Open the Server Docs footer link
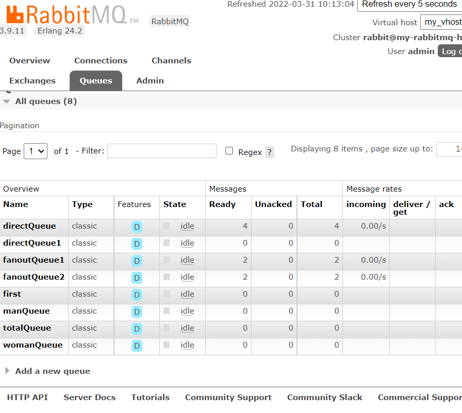Screen dimensions: 462x413 click(90, 398)
